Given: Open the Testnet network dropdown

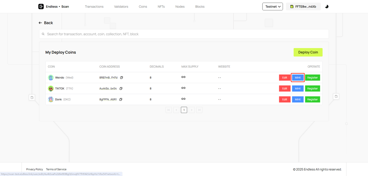Looking at the screenshot, I should 273,7.
